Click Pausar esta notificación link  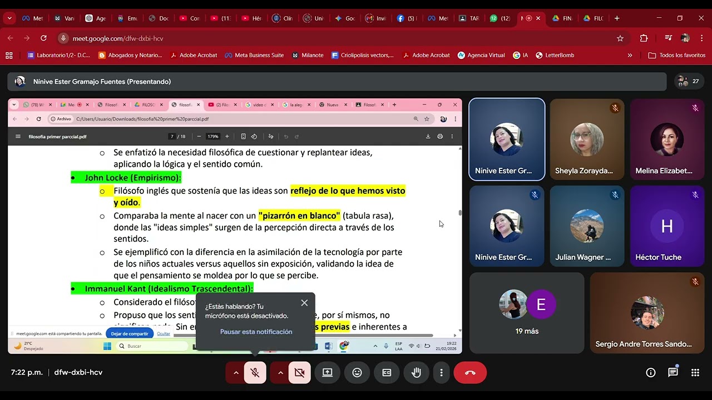tap(256, 332)
